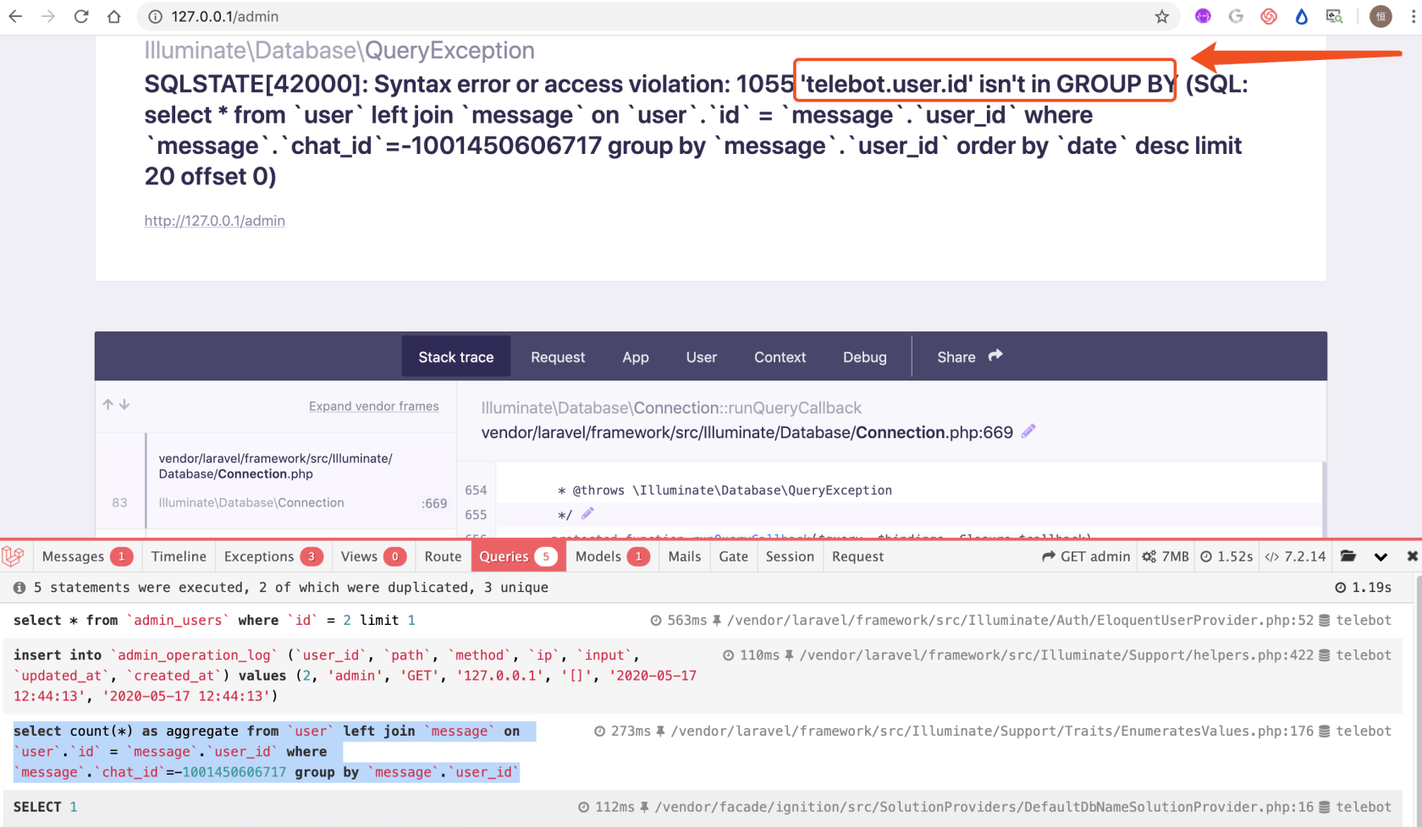The width and height of the screenshot is (1422, 827).
Task: Go to previous frame with up arrow
Action: click(107, 405)
